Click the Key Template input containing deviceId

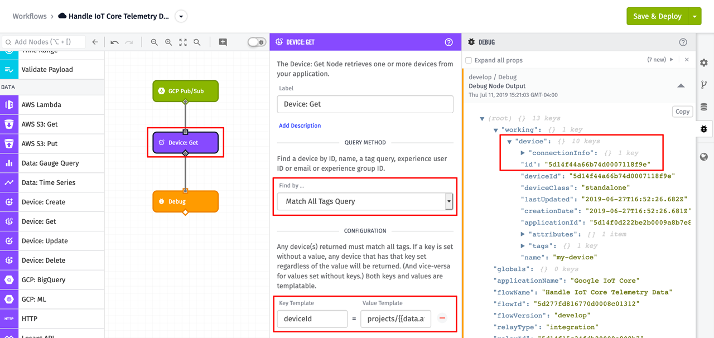pyautogui.click(x=312, y=318)
